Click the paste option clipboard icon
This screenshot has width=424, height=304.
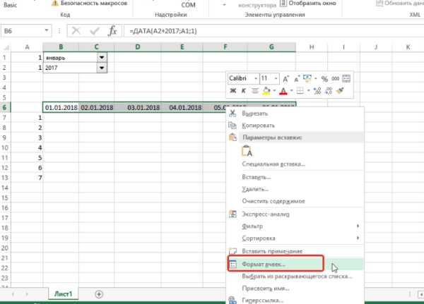[x=247, y=151]
